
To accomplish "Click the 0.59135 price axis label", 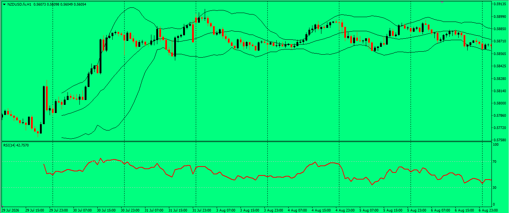I will click(x=500, y=4).
